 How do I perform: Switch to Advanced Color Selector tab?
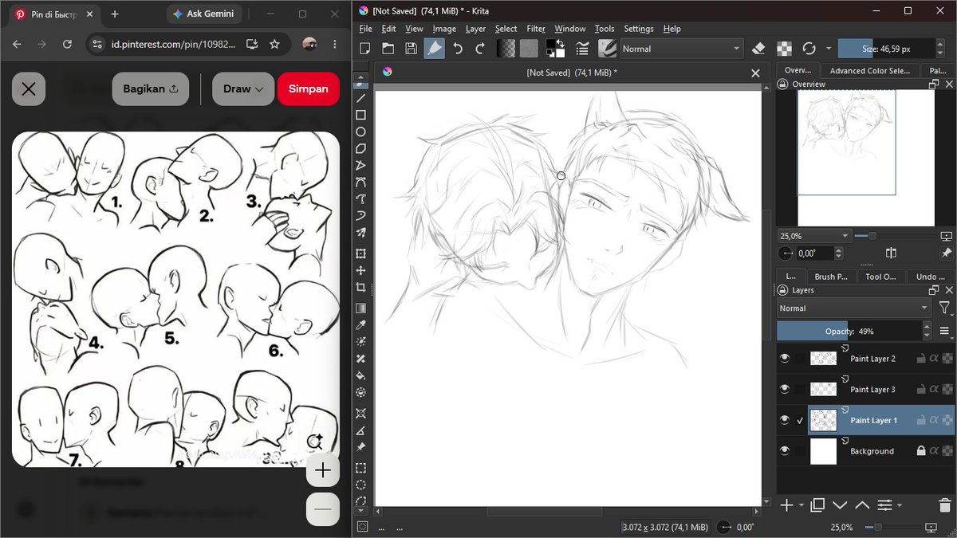pos(869,71)
